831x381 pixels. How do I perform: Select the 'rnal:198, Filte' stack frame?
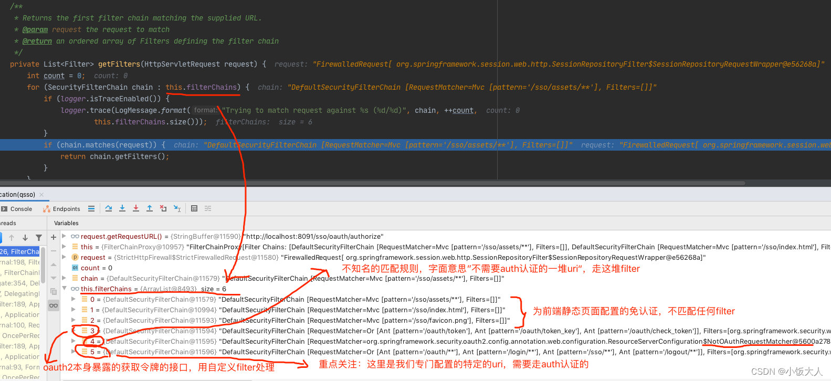20,262
